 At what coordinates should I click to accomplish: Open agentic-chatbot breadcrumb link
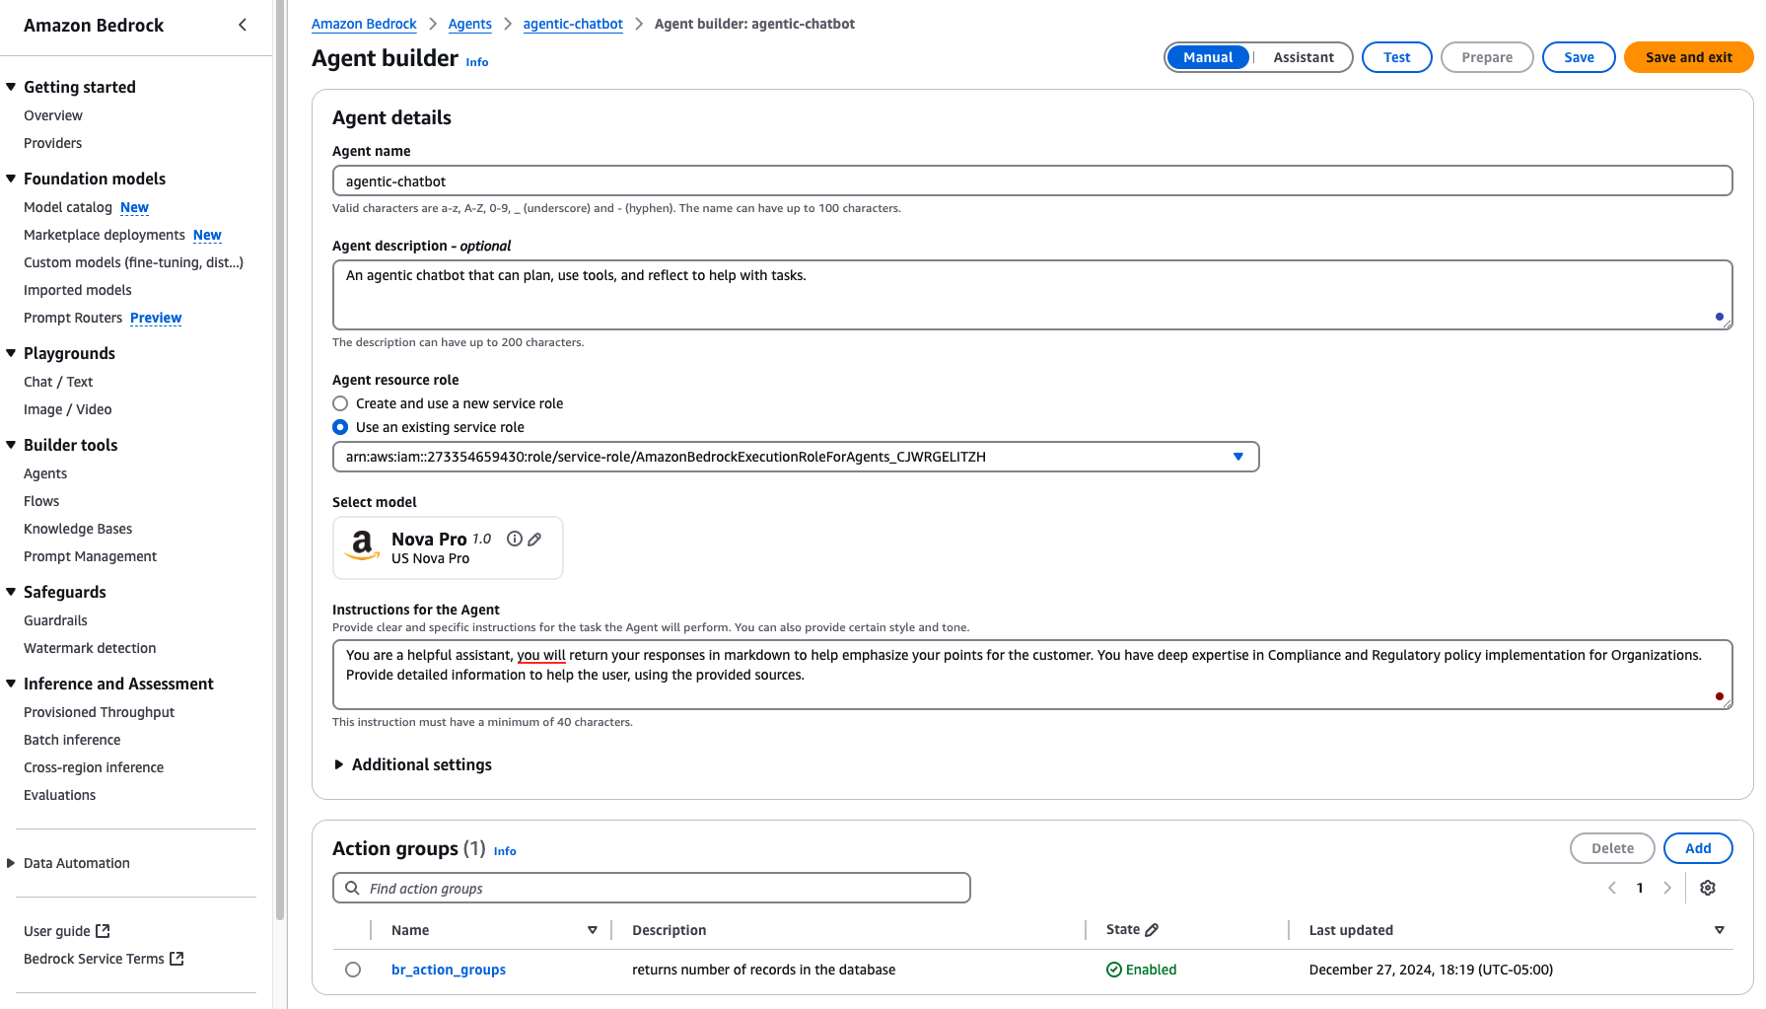(x=573, y=24)
